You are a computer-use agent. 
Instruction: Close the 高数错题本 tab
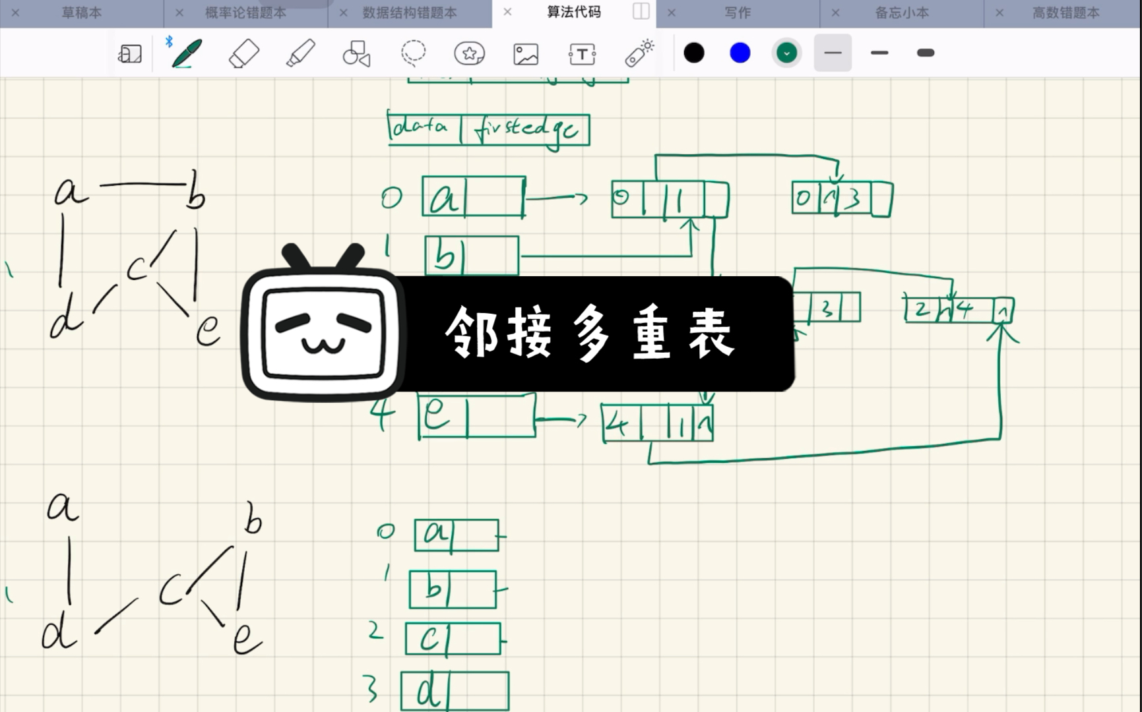click(x=999, y=13)
